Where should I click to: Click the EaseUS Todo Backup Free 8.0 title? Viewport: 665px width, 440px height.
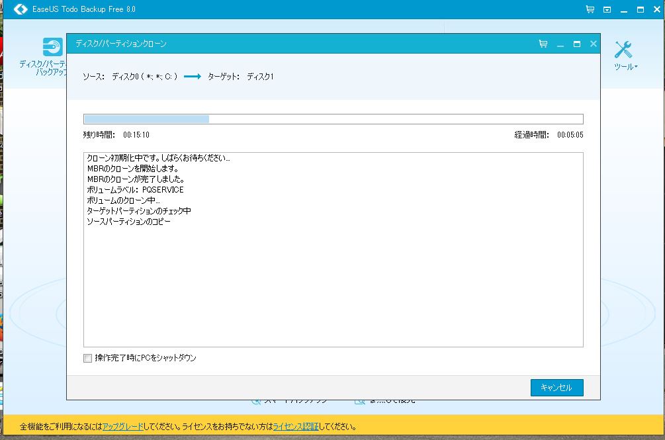84,9
